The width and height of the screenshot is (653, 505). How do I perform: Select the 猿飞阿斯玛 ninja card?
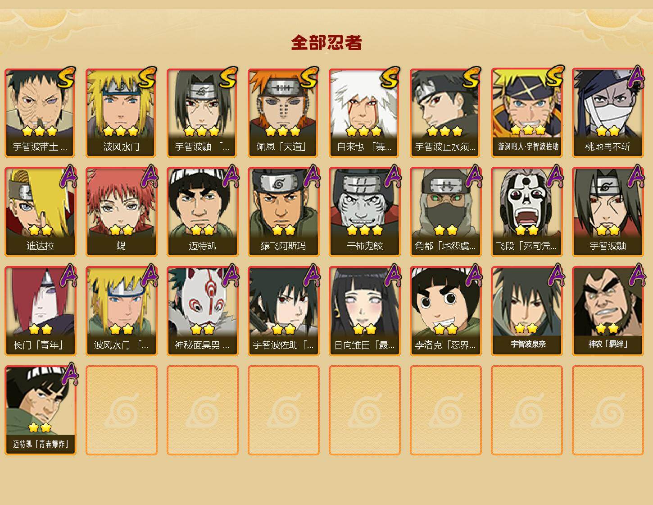coord(283,212)
